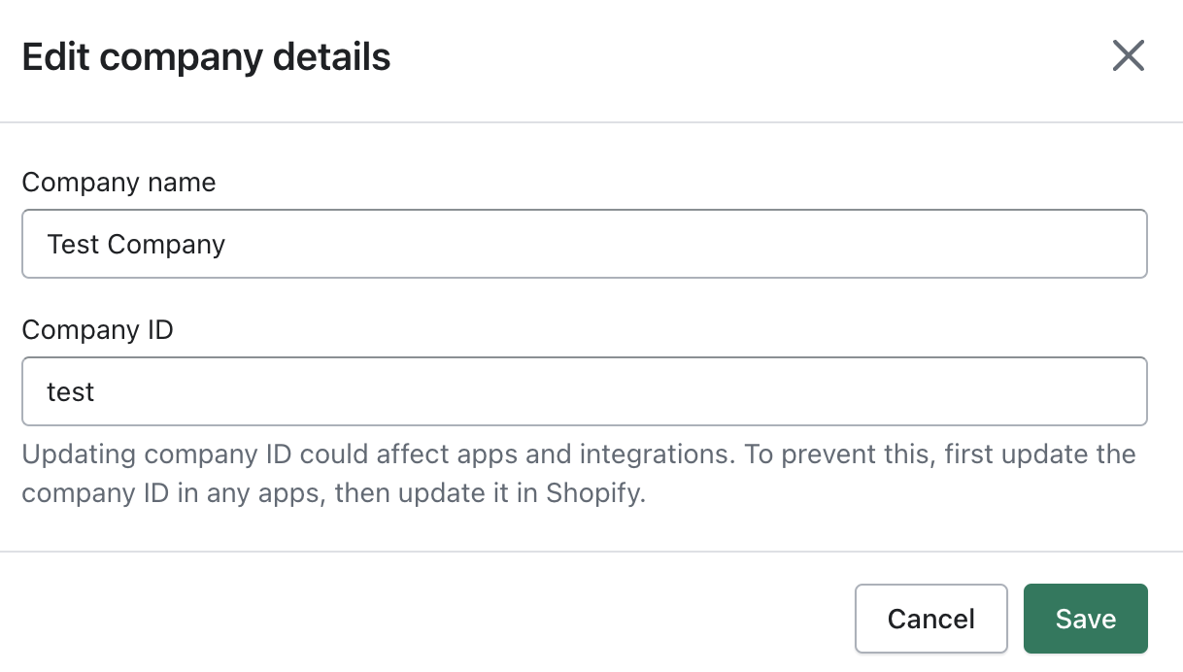1183x672 pixels.
Task: Click the "Company ID" field label
Action: (97, 330)
